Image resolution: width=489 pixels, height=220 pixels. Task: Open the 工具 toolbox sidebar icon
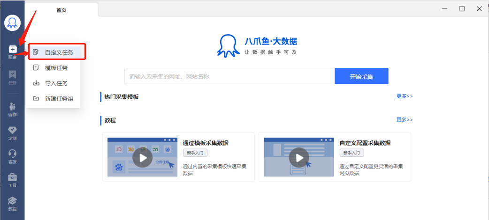[x=12, y=181]
